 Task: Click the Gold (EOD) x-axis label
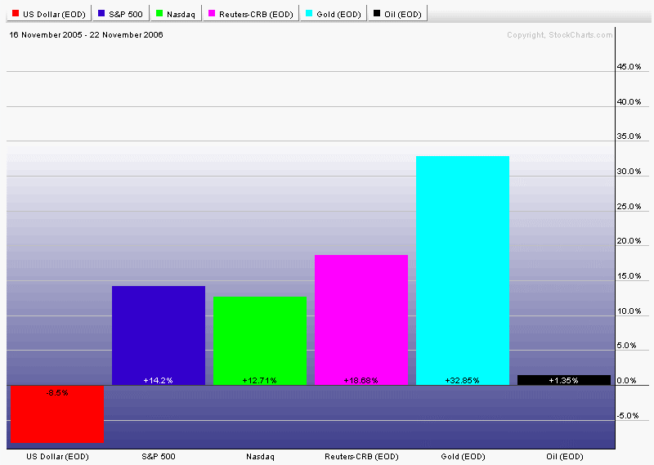coord(463,456)
